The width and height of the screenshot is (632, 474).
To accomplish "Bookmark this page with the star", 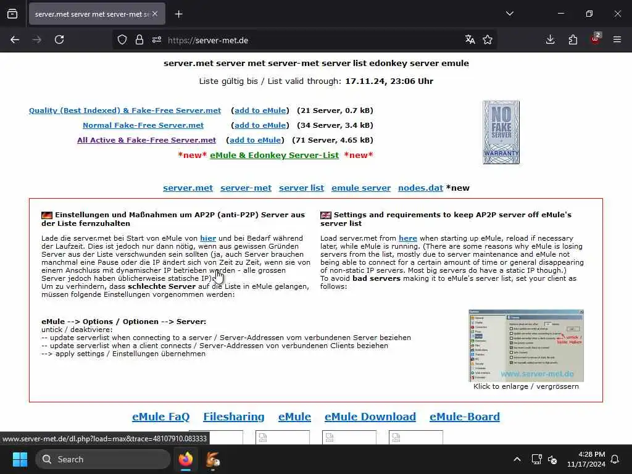I will pos(488,39).
